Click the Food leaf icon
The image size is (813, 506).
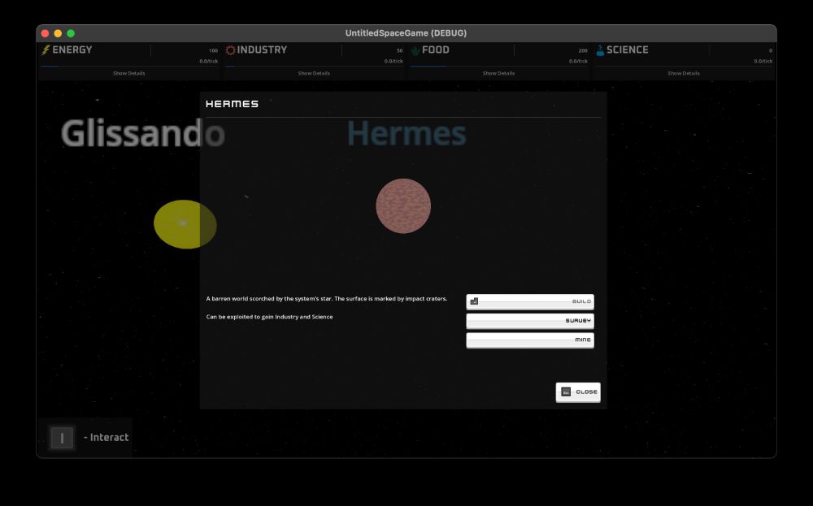click(x=415, y=50)
